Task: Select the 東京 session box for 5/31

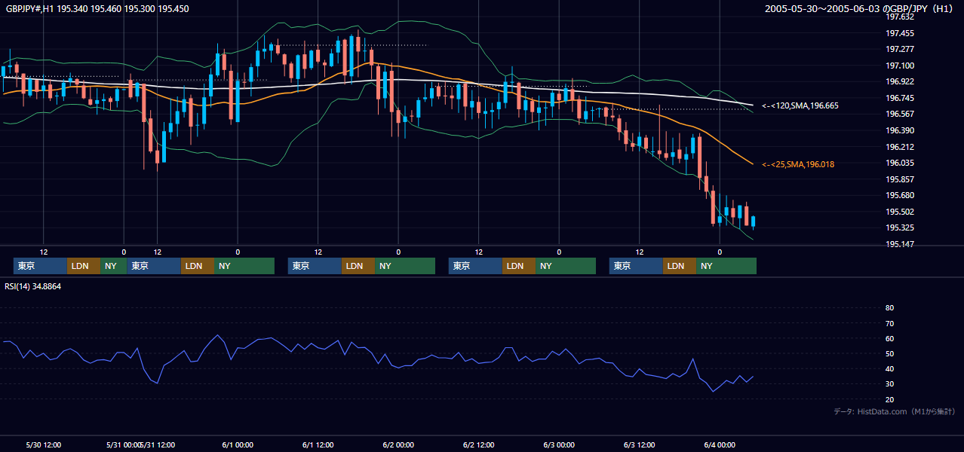Action: point(154,266)
